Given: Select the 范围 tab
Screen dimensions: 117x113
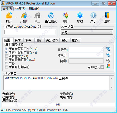Looking at the screenshot, I should (8, 40).
